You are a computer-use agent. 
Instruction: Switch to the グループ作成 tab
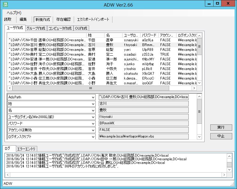[x=36, y=28]
